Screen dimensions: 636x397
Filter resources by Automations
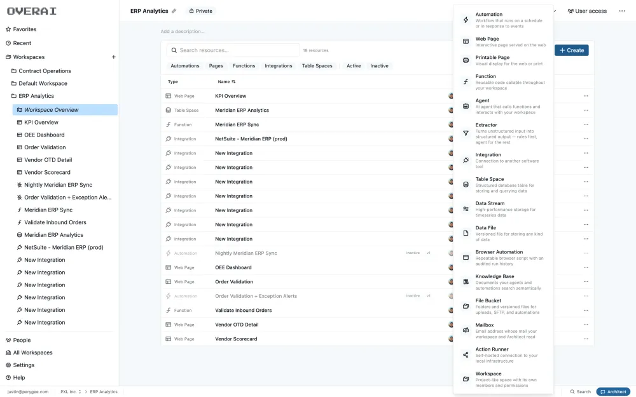(x=185, y=65)
